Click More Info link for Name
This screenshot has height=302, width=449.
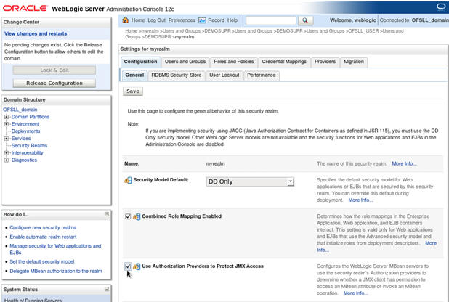[x=404, y=164]
